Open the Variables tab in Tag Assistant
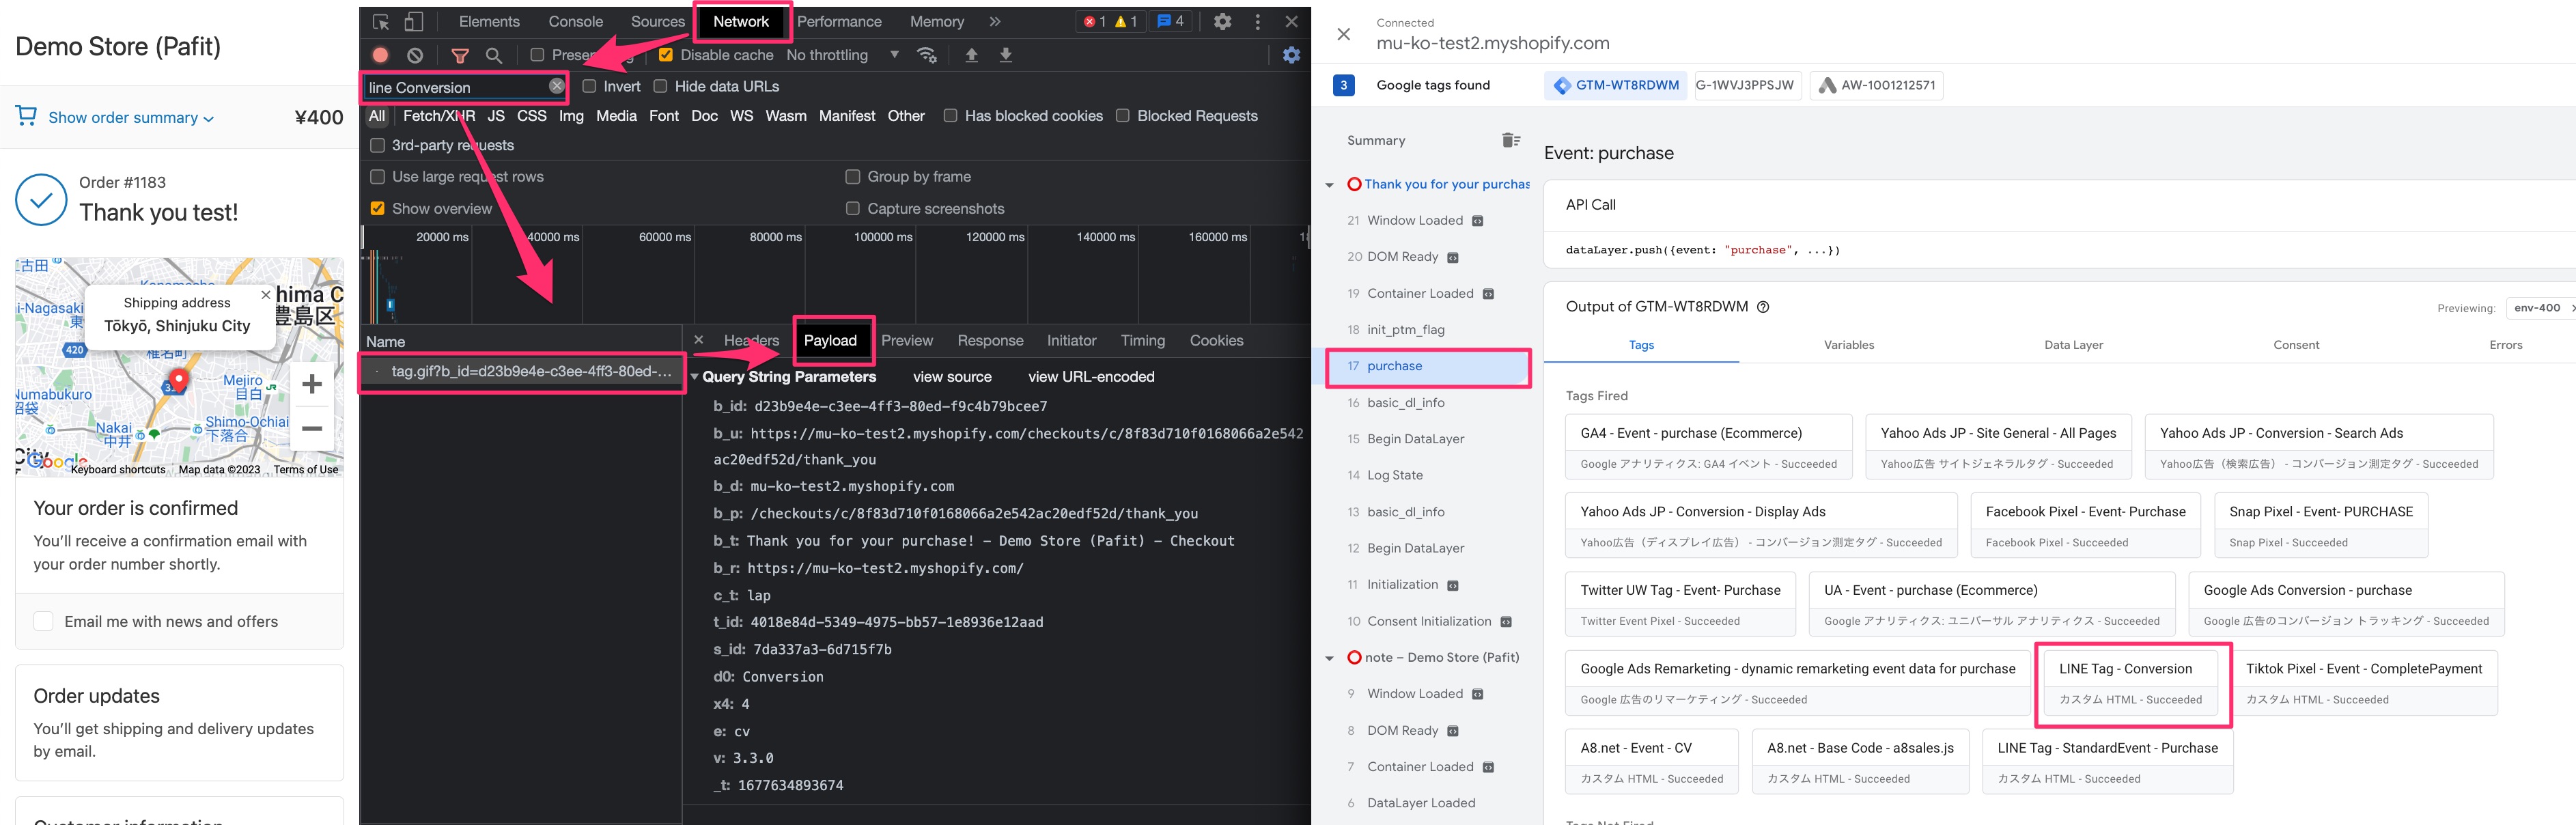The image size is (2576, 825). (1848, 345)
